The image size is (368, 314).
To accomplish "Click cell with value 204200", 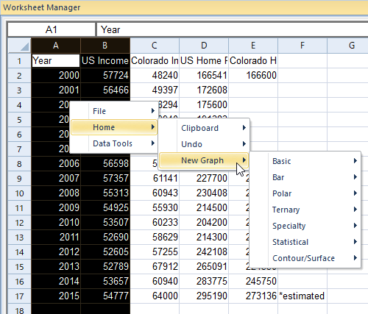I will coord(204,222).
